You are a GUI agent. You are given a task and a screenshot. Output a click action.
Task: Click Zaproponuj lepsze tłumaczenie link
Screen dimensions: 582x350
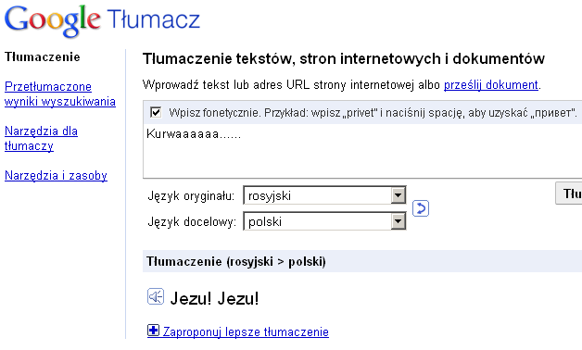pos(246,331)
